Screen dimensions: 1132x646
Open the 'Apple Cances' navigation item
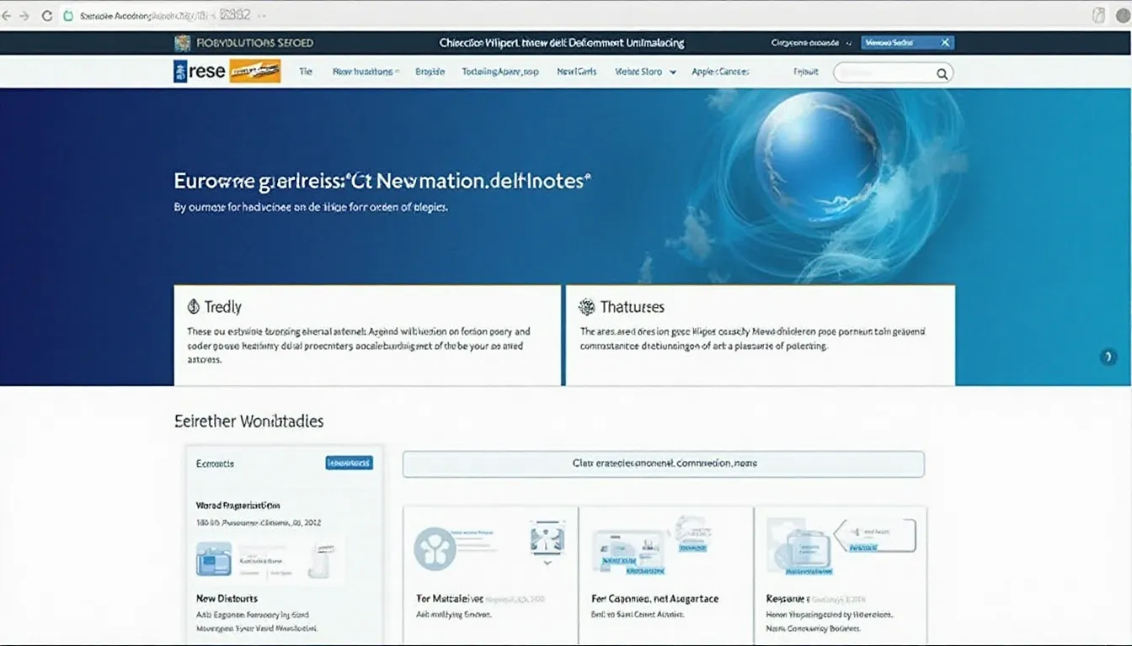pyautogui.click(x=720, y=72)
